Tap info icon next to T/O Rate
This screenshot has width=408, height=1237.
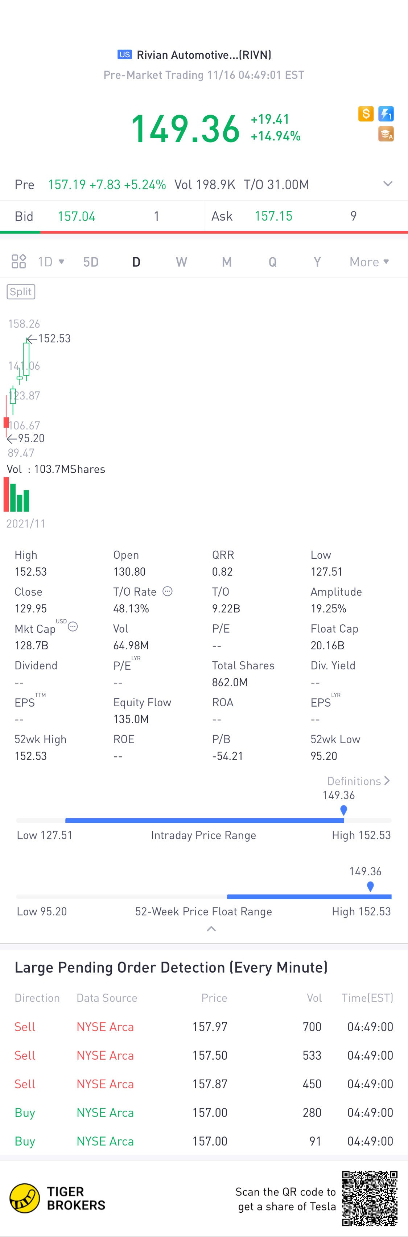(167, 591)
